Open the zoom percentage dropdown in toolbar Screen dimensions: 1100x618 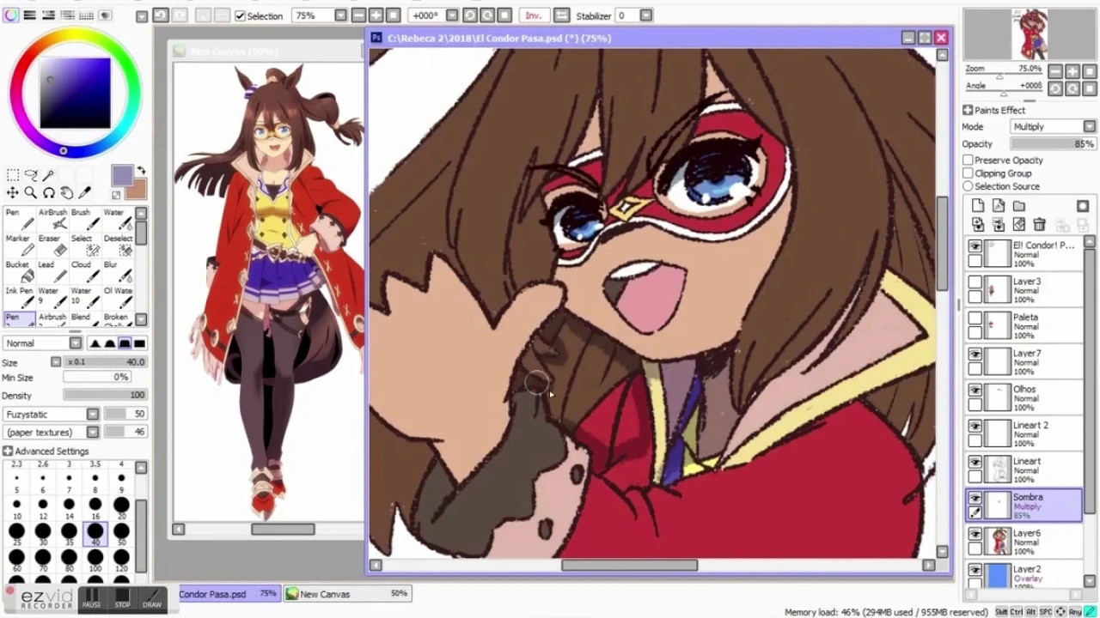click(x=340, y=15)
